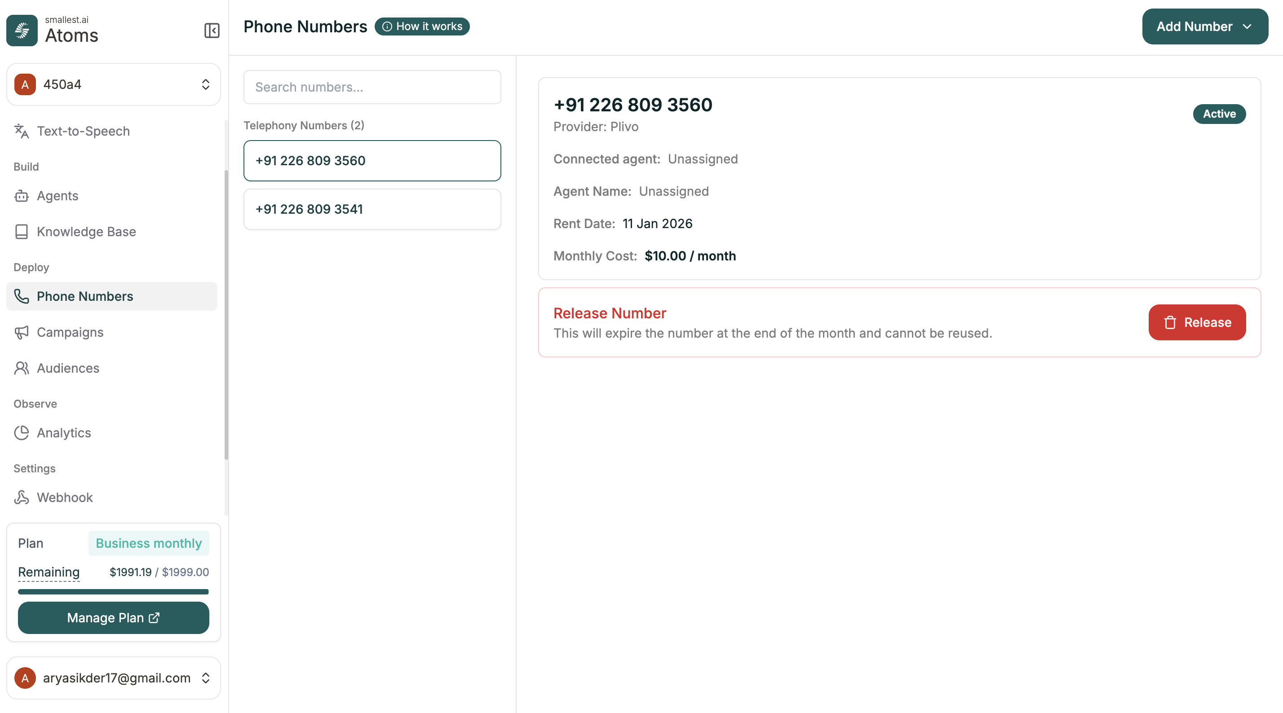Click the How it works badge

(422, 26)
